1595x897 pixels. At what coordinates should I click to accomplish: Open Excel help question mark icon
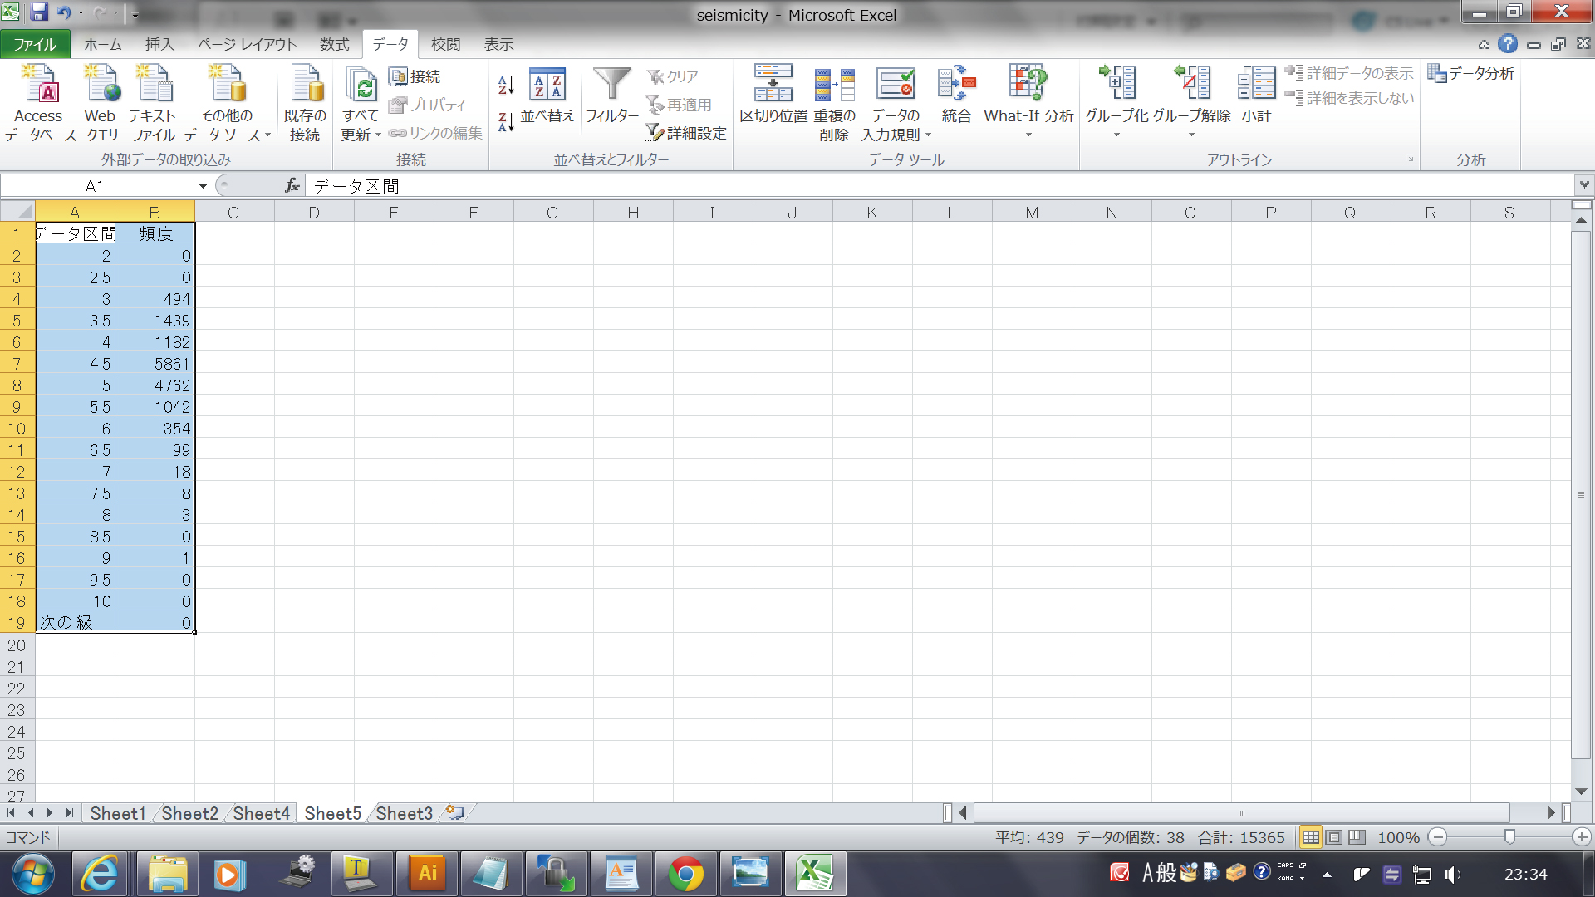click(x=1508, y=44)
